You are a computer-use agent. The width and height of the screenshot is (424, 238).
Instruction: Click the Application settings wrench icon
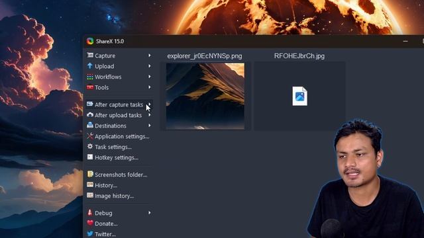pos(90,136)
